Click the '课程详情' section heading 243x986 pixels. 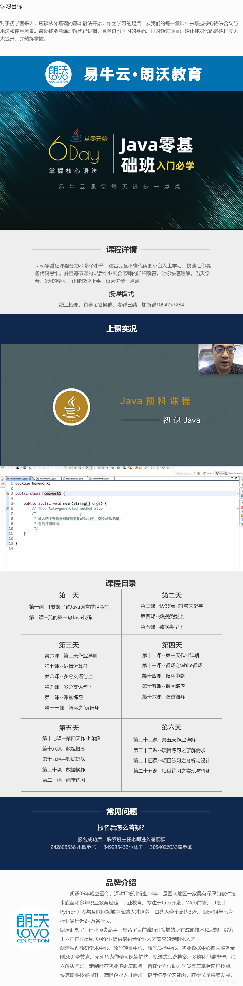[x=121, y=250]
